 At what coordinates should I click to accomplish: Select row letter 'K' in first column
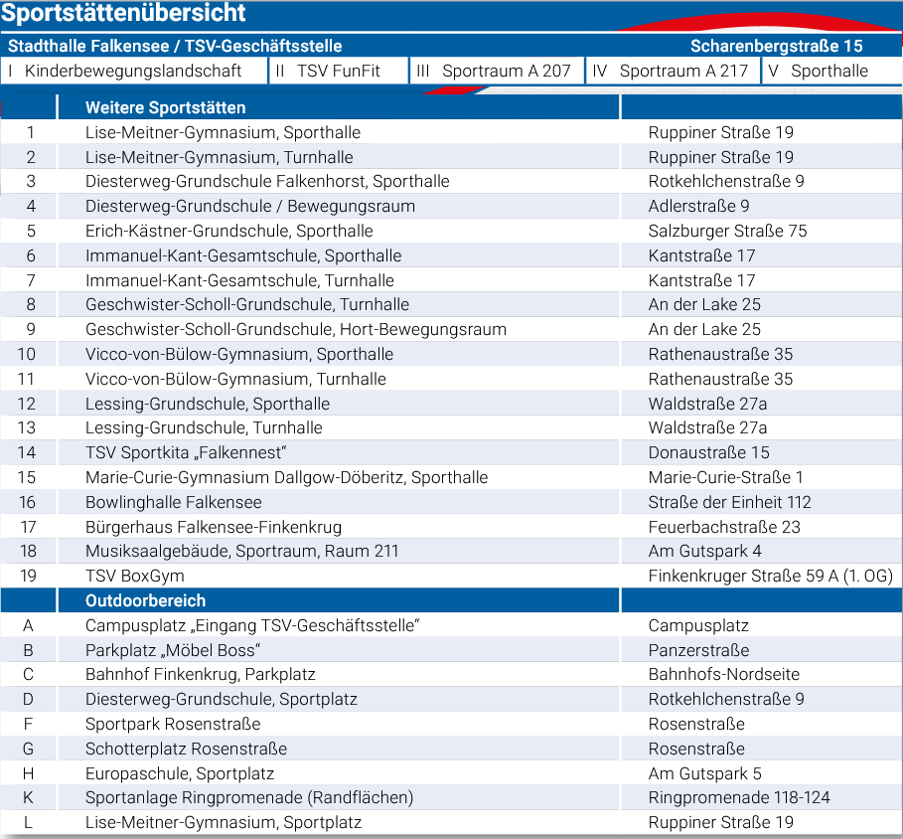[x=28, y=797]
